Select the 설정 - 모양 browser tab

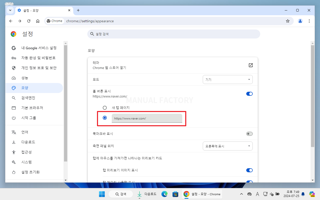point(44,10)
